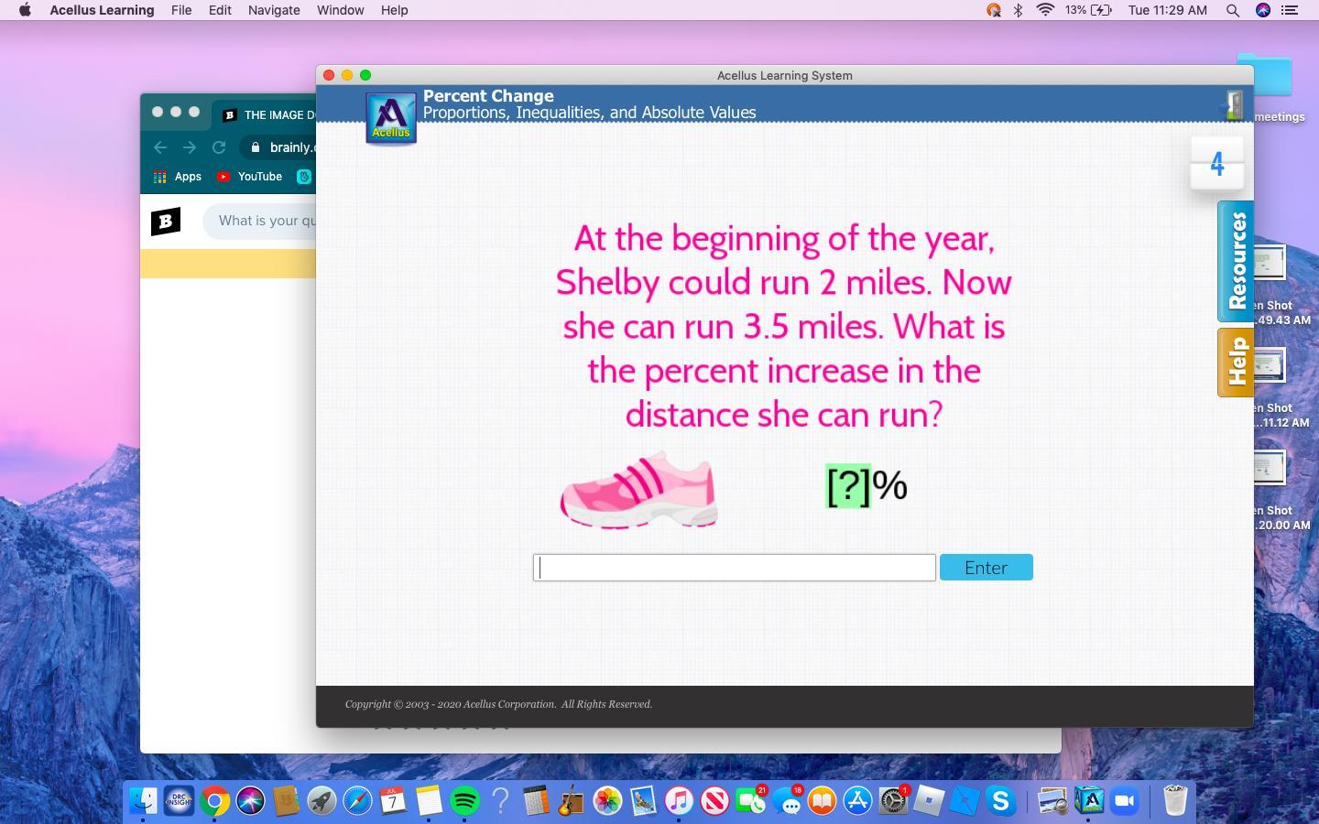Click the battery status indicator
This screenshot has width=1319, height=824.
click(x=1089, y=10)
